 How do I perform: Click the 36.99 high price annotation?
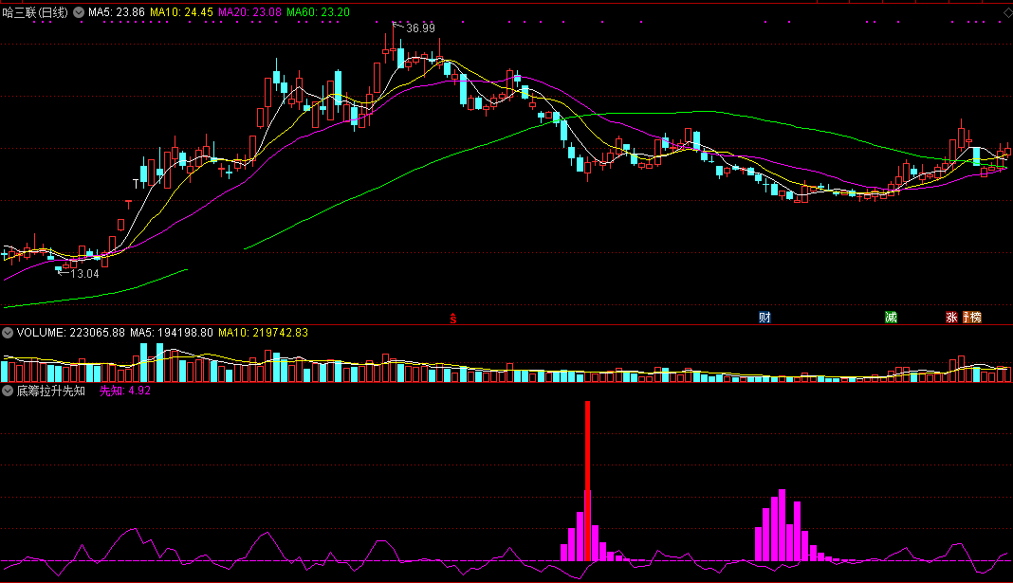coord(420,28)
